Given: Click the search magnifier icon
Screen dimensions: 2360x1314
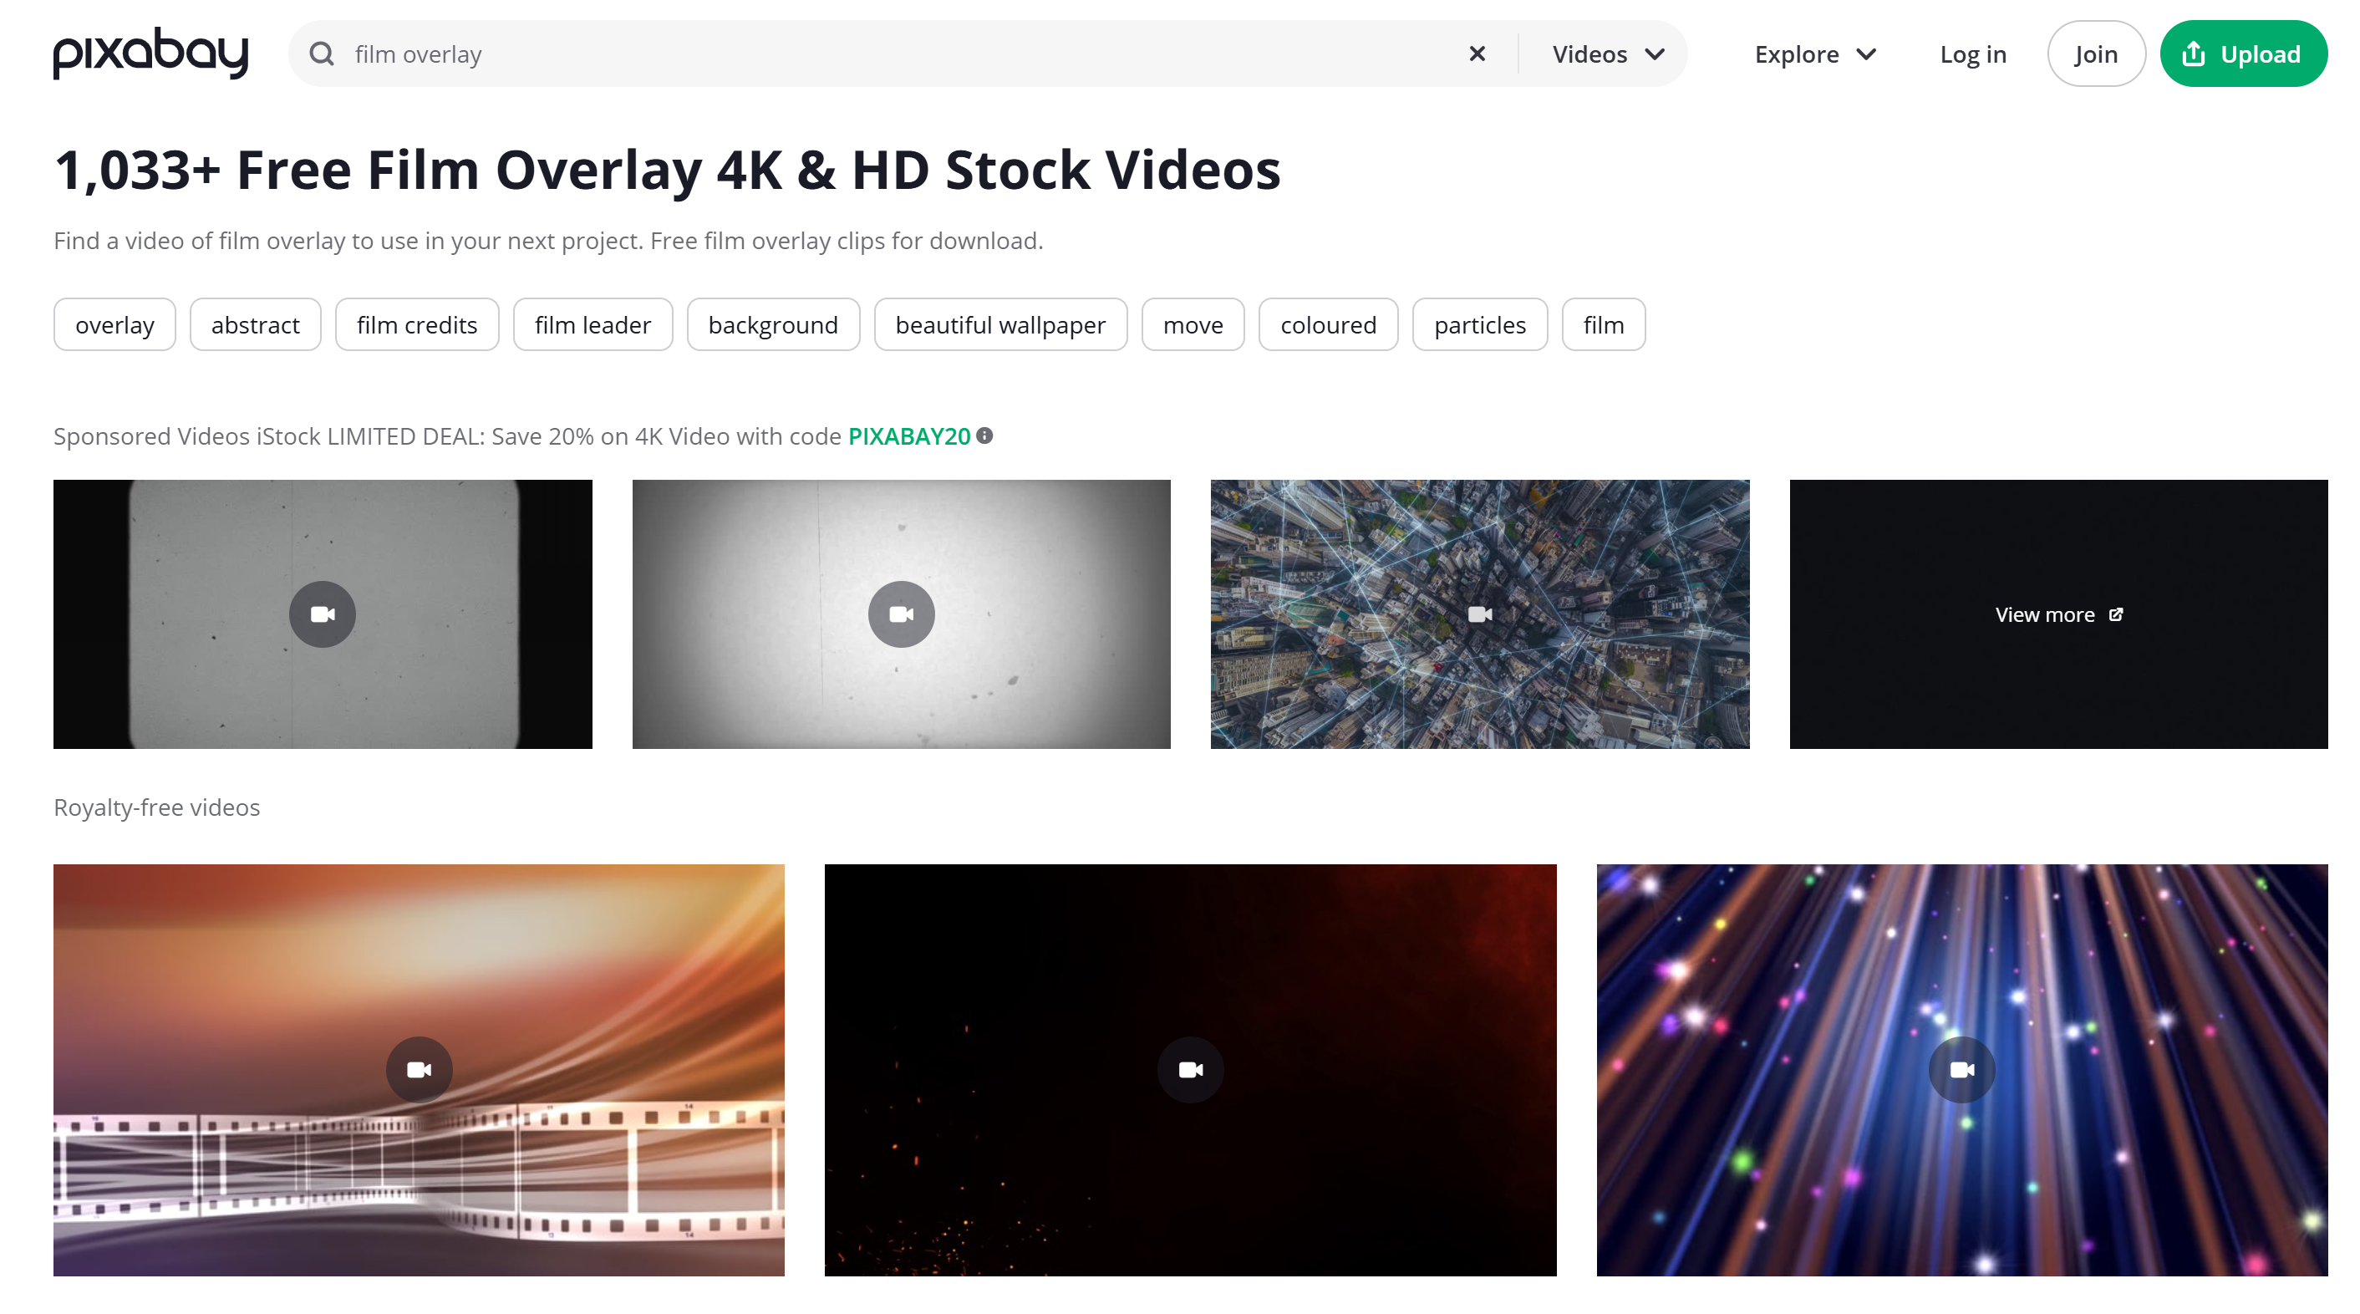Looking at the screenshot, I should tap(322, 54).
